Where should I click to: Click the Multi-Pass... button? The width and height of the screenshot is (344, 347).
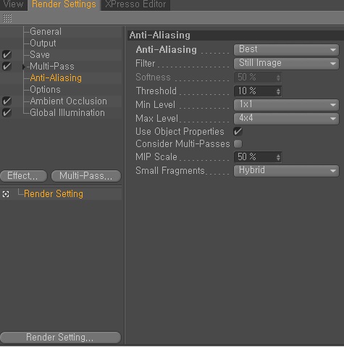86,176
